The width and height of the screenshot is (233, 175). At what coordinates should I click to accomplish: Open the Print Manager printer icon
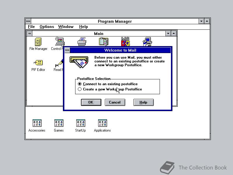pos(82,41)
